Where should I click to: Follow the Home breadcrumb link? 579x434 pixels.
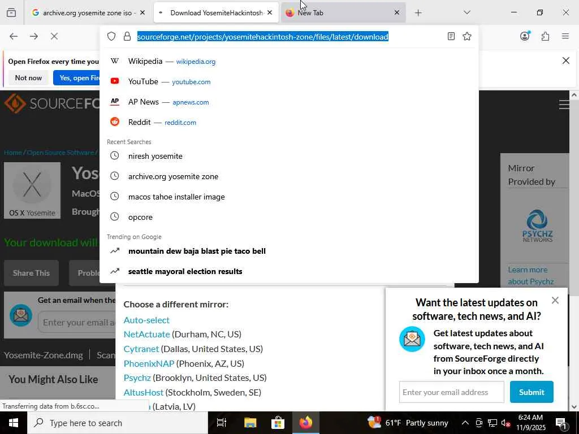click(x=13, y=153)
